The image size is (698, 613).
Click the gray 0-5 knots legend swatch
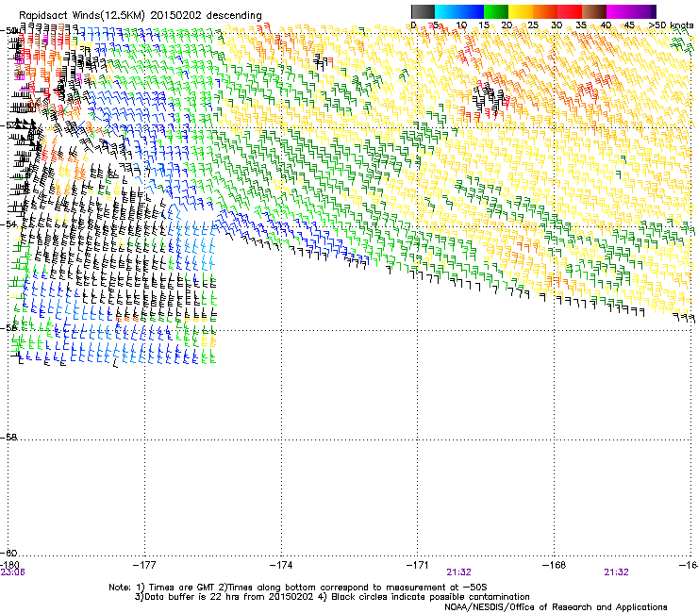click(x=423, y=11)
